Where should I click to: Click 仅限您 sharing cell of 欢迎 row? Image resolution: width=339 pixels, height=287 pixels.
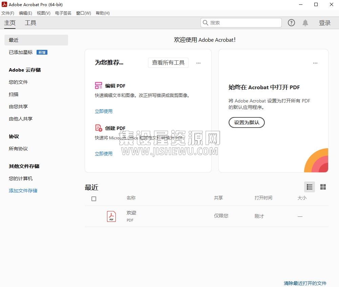(221, 216)
